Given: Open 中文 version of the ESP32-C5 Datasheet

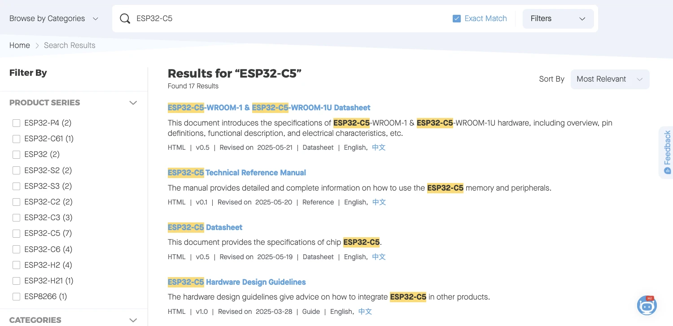Looking at the screenshot, I should [378, 256].
